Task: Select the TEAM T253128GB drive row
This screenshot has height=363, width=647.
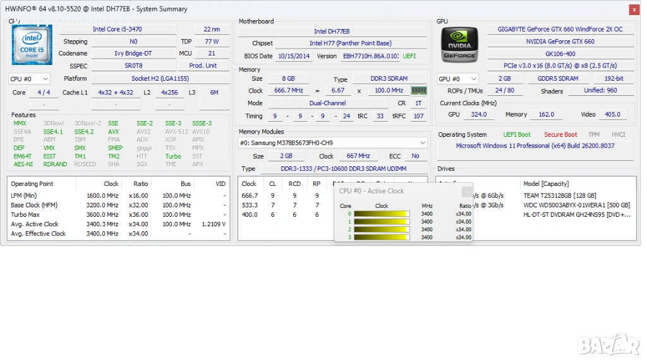Action: [x=559, y=196]
